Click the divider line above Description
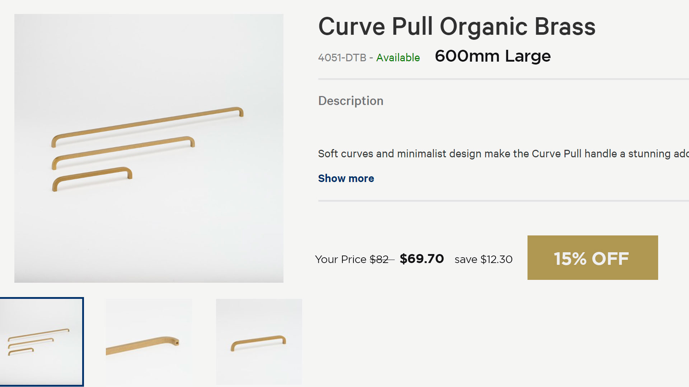Image resolution: width=689 pixels, height=387 pixels. coord(502,79)
